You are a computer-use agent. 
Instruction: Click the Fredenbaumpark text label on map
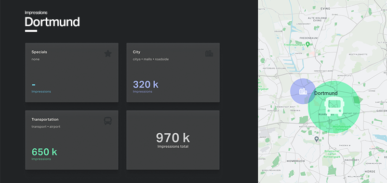pyautogui.click(x=294, y=45)
